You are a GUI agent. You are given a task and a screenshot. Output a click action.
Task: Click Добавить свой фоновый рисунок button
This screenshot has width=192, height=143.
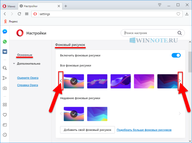pos(87,130)
